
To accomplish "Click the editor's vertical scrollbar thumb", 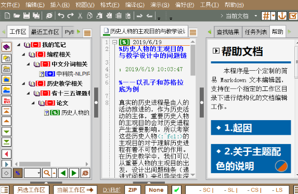I will click(x=193, y=60).
